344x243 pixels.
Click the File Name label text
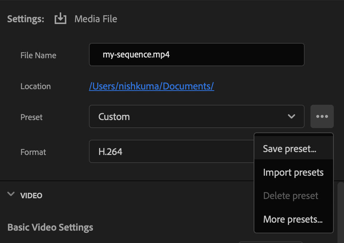[38, 55]
